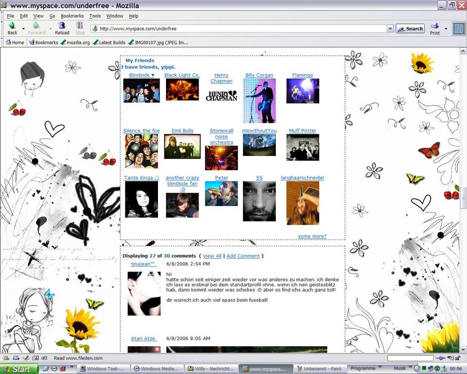Open Navigator from status bar component icons

[x=6, y=358]
